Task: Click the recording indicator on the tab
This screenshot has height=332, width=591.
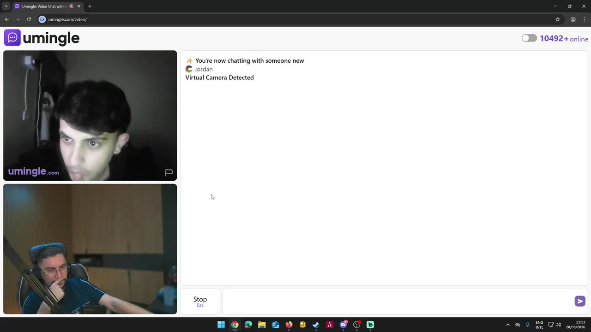Action: click(x=71, y=6)
